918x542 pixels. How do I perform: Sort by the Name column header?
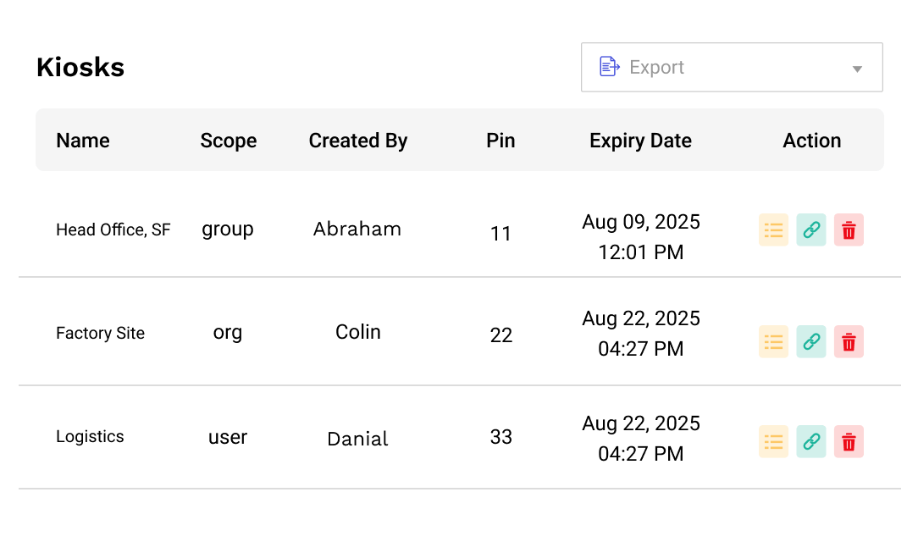point(82,141)
